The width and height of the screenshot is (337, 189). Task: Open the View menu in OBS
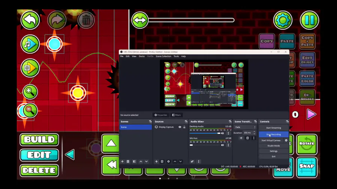click(134, 56)
